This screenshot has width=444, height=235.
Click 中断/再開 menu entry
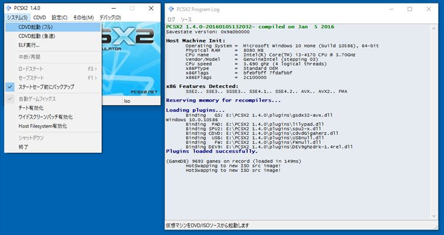click(x=53, y=57)
